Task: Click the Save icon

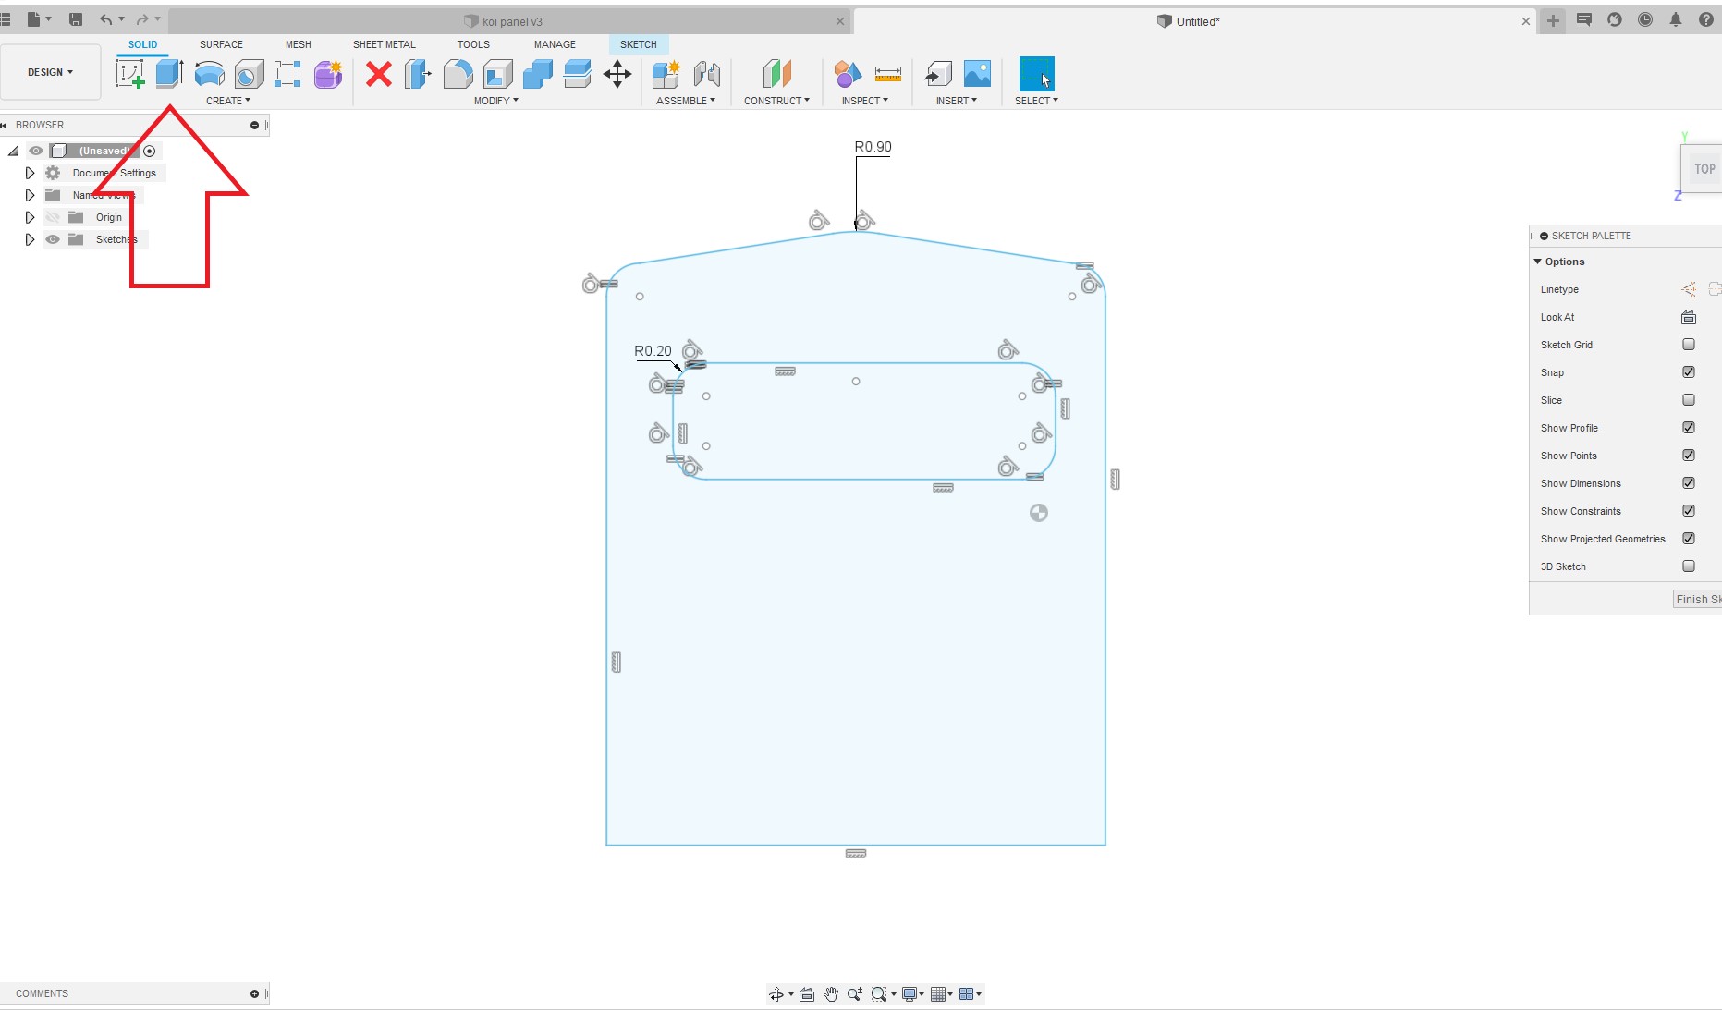Action: 76,19
